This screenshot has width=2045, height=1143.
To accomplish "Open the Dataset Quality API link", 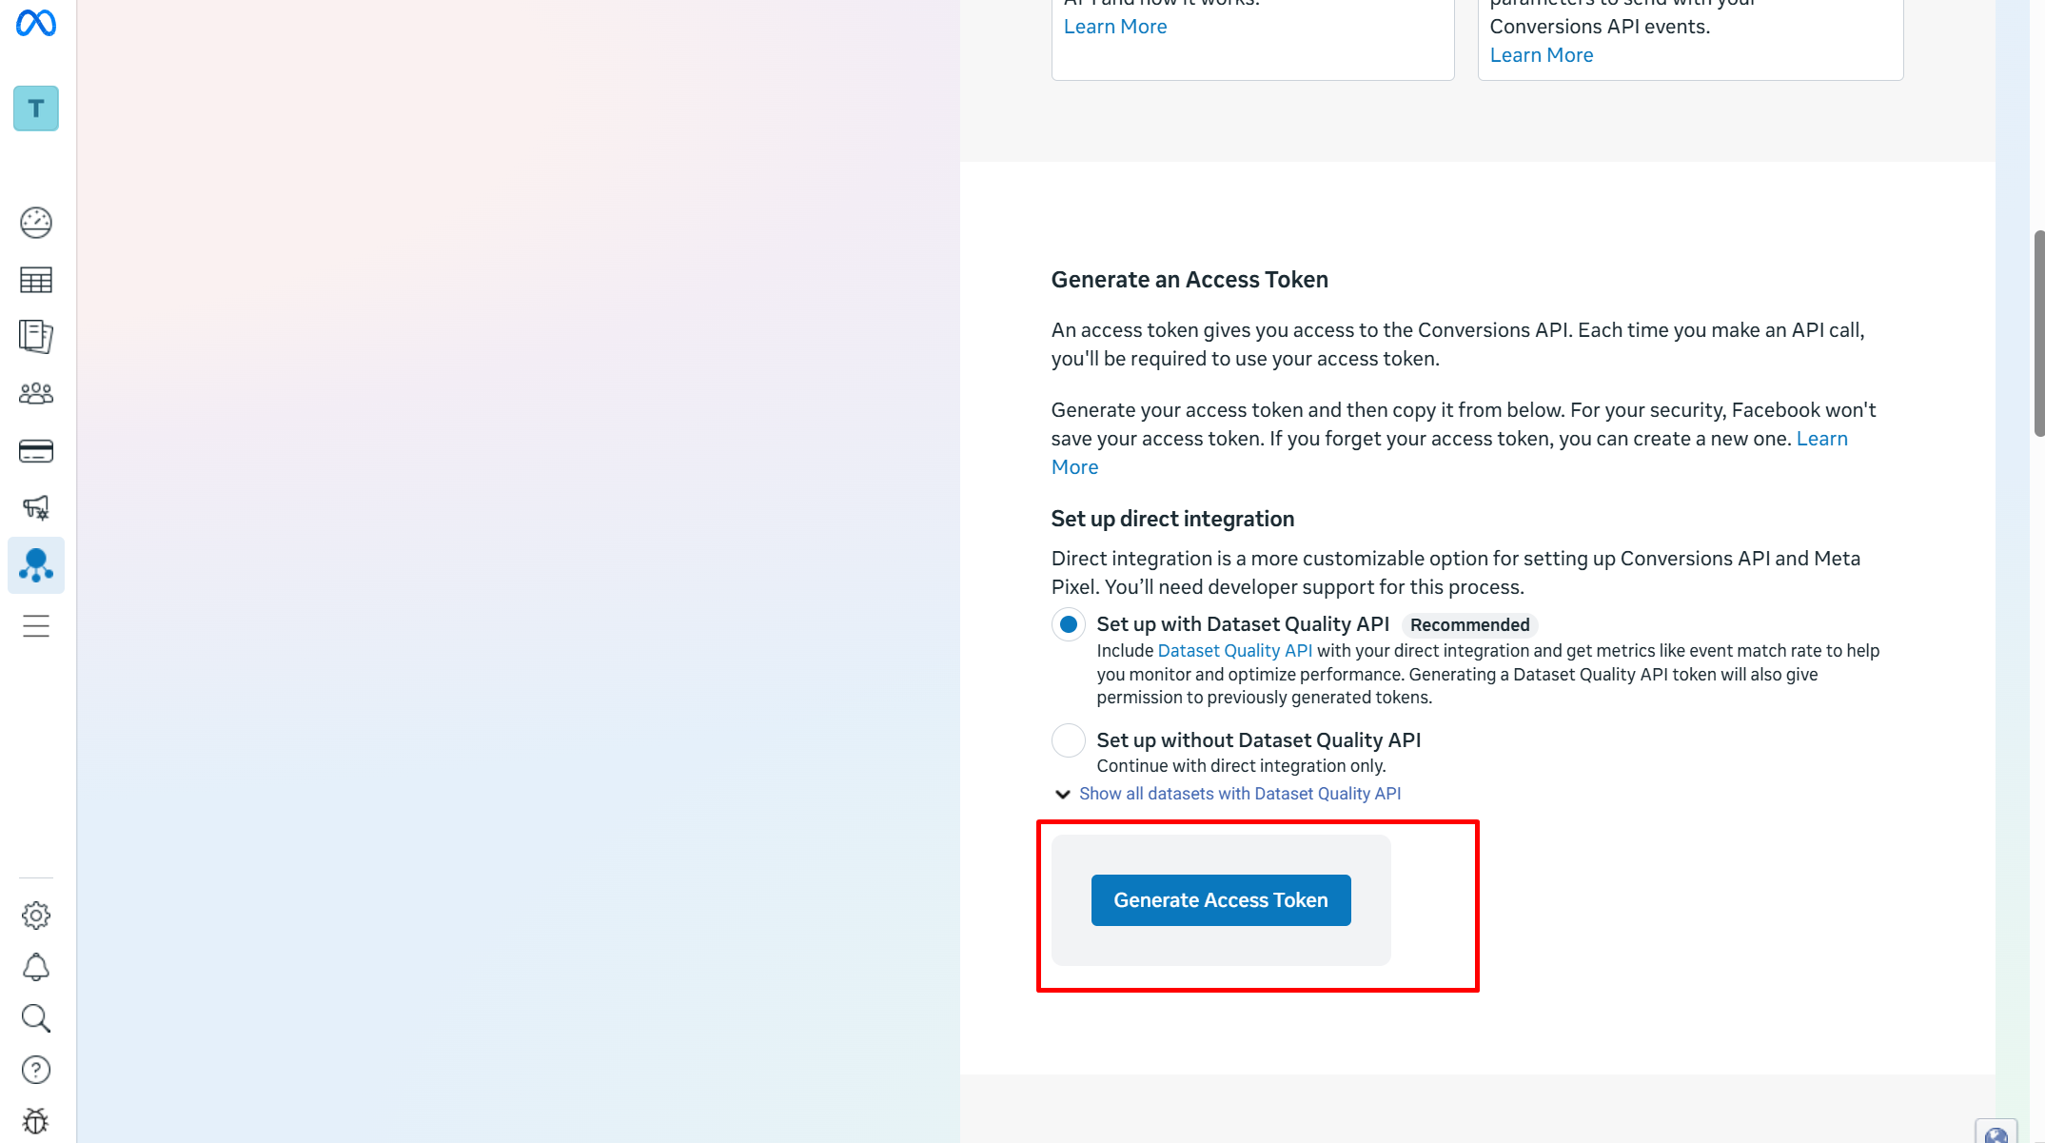I will point(1234,651).
